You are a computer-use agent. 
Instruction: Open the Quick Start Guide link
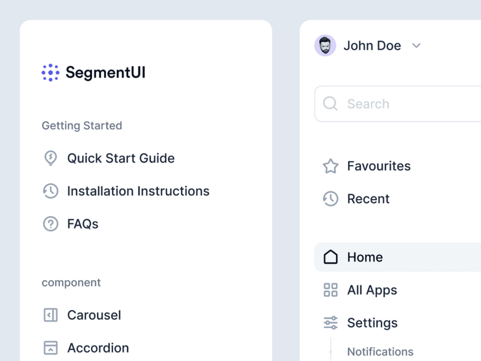[121, 158]
